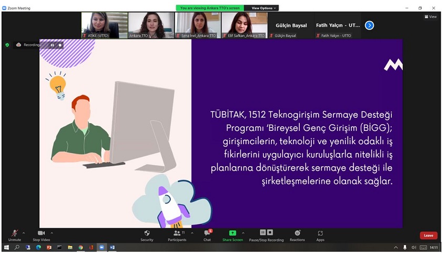Open the View Options dropdown
This screenshot has width=447, height=254.
coord(263,8)
